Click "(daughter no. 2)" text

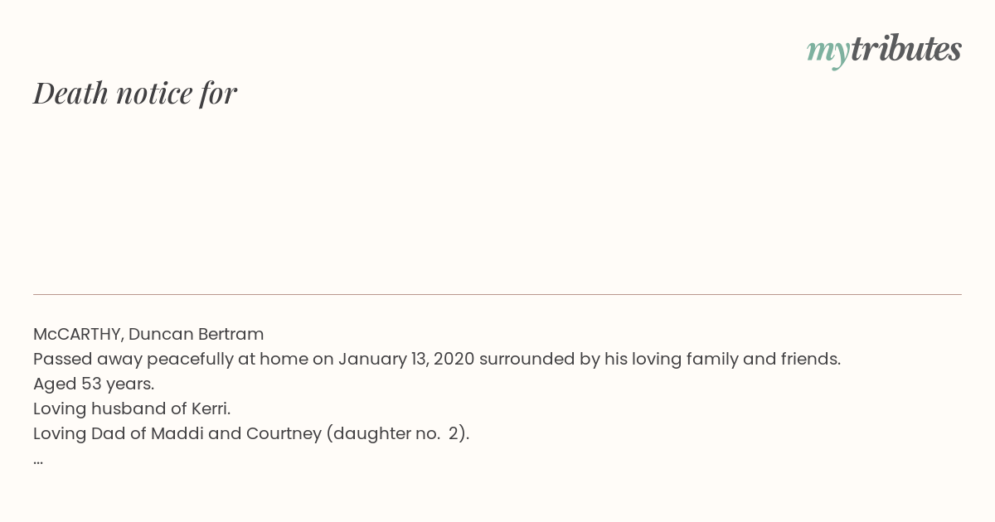click(398, 434)
